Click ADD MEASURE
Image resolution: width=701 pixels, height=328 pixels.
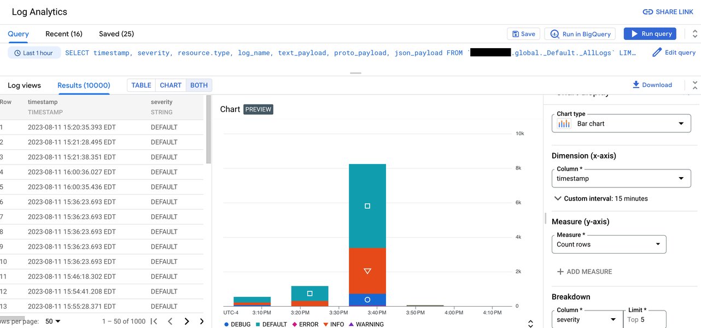click(584, 272)
